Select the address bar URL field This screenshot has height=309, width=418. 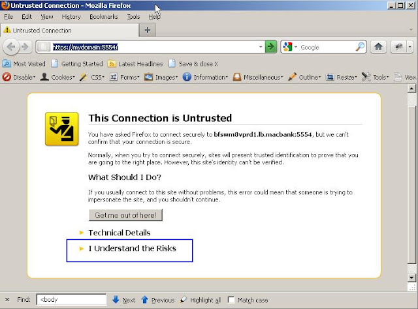150,47
